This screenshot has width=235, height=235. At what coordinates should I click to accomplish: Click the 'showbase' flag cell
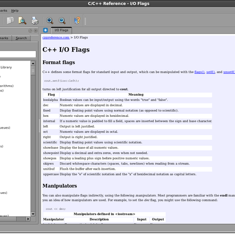(51, 147)
